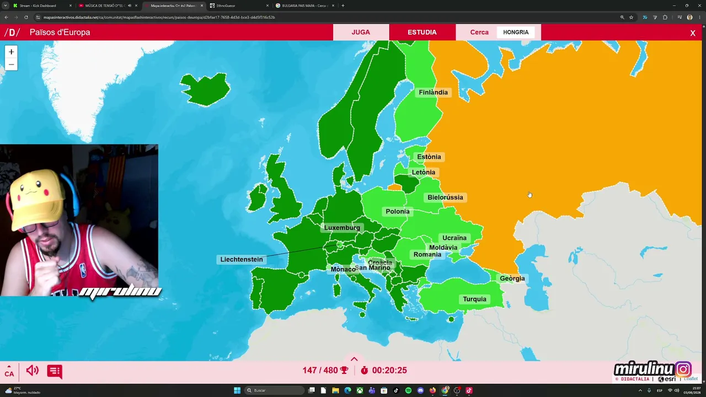
Task: Click the taskbar Buscar search box
Action: (x=274, y=390)
